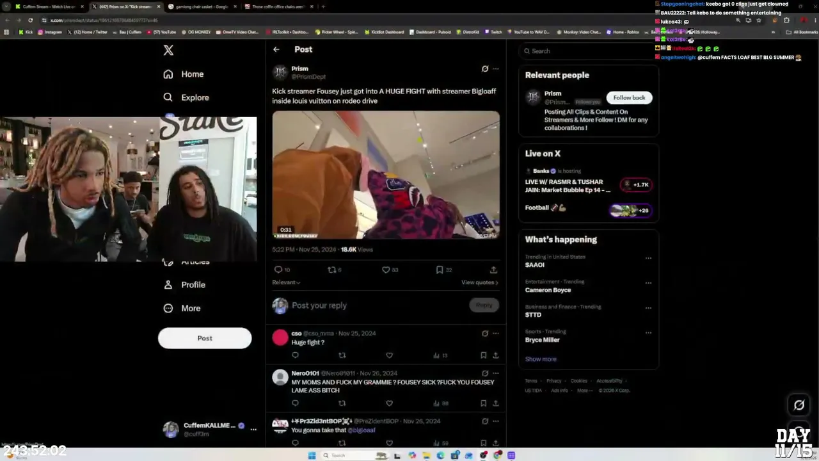Open more options for Cameron Boyce trend
Screen dimensions: 819x461
point(648,283)
